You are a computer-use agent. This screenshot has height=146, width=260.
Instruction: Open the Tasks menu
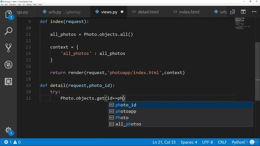[35, 4]
